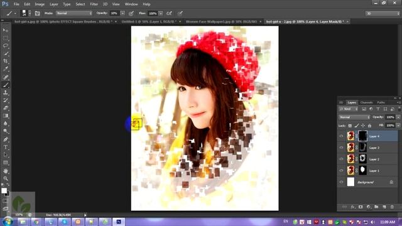This screenshot has height=226, width=402.
Task: Toggle airbrush mode in options bar
Action: [x=169, y=13]
